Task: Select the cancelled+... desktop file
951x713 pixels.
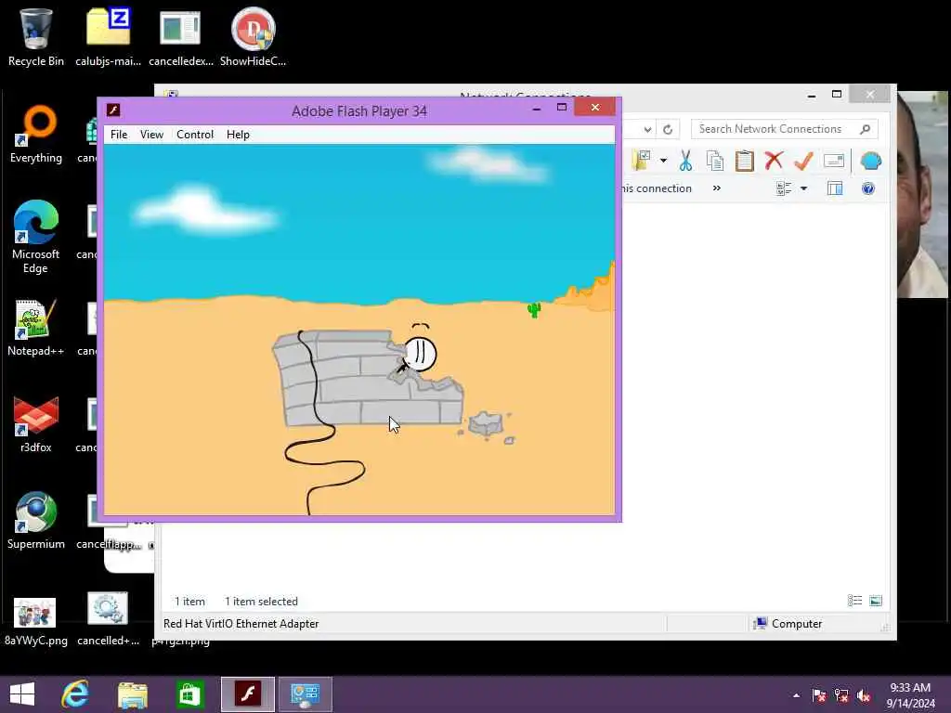Action: pyautogui.click(x=108, y=618)
